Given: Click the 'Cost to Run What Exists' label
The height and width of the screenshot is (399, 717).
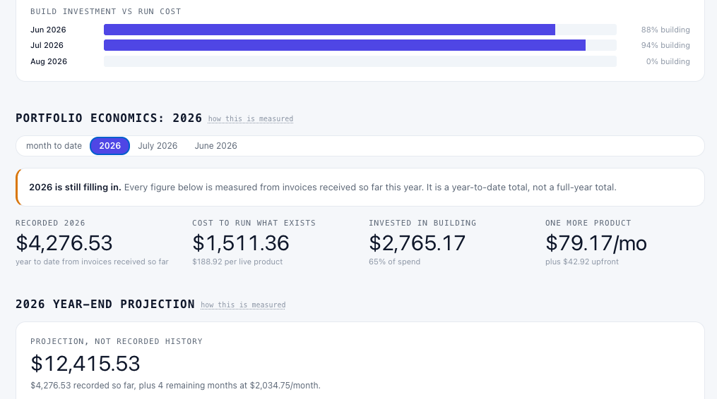Looking at the screenshot, I should (x=254, y=223).
